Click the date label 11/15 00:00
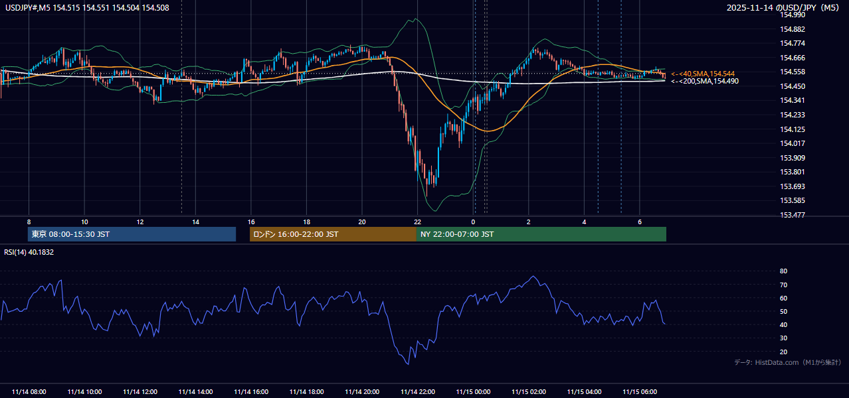This screenshot has height=398, width=849. coord(473,392)
